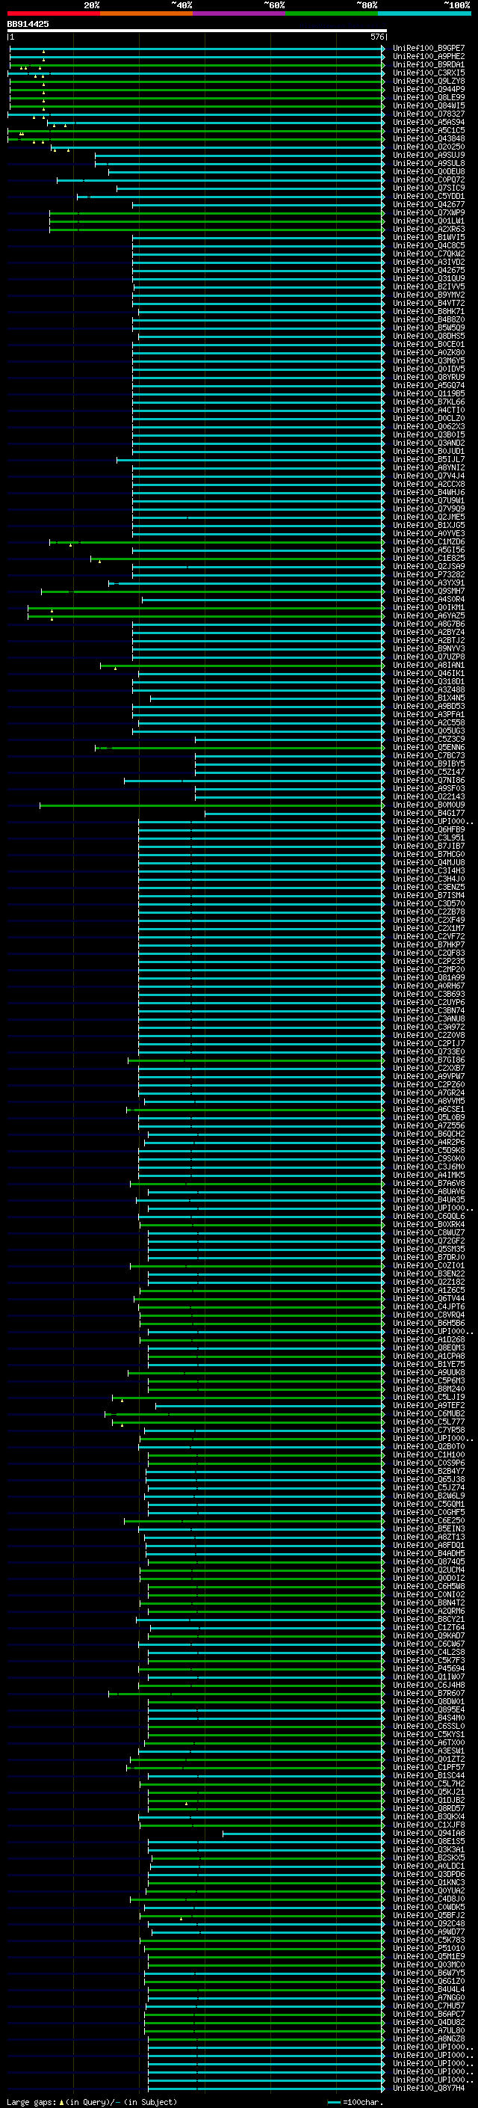This screenshot has height=2108, width=478.
Task: Open hit UniRef100_B9GPE7
Action: coord(429,49)
